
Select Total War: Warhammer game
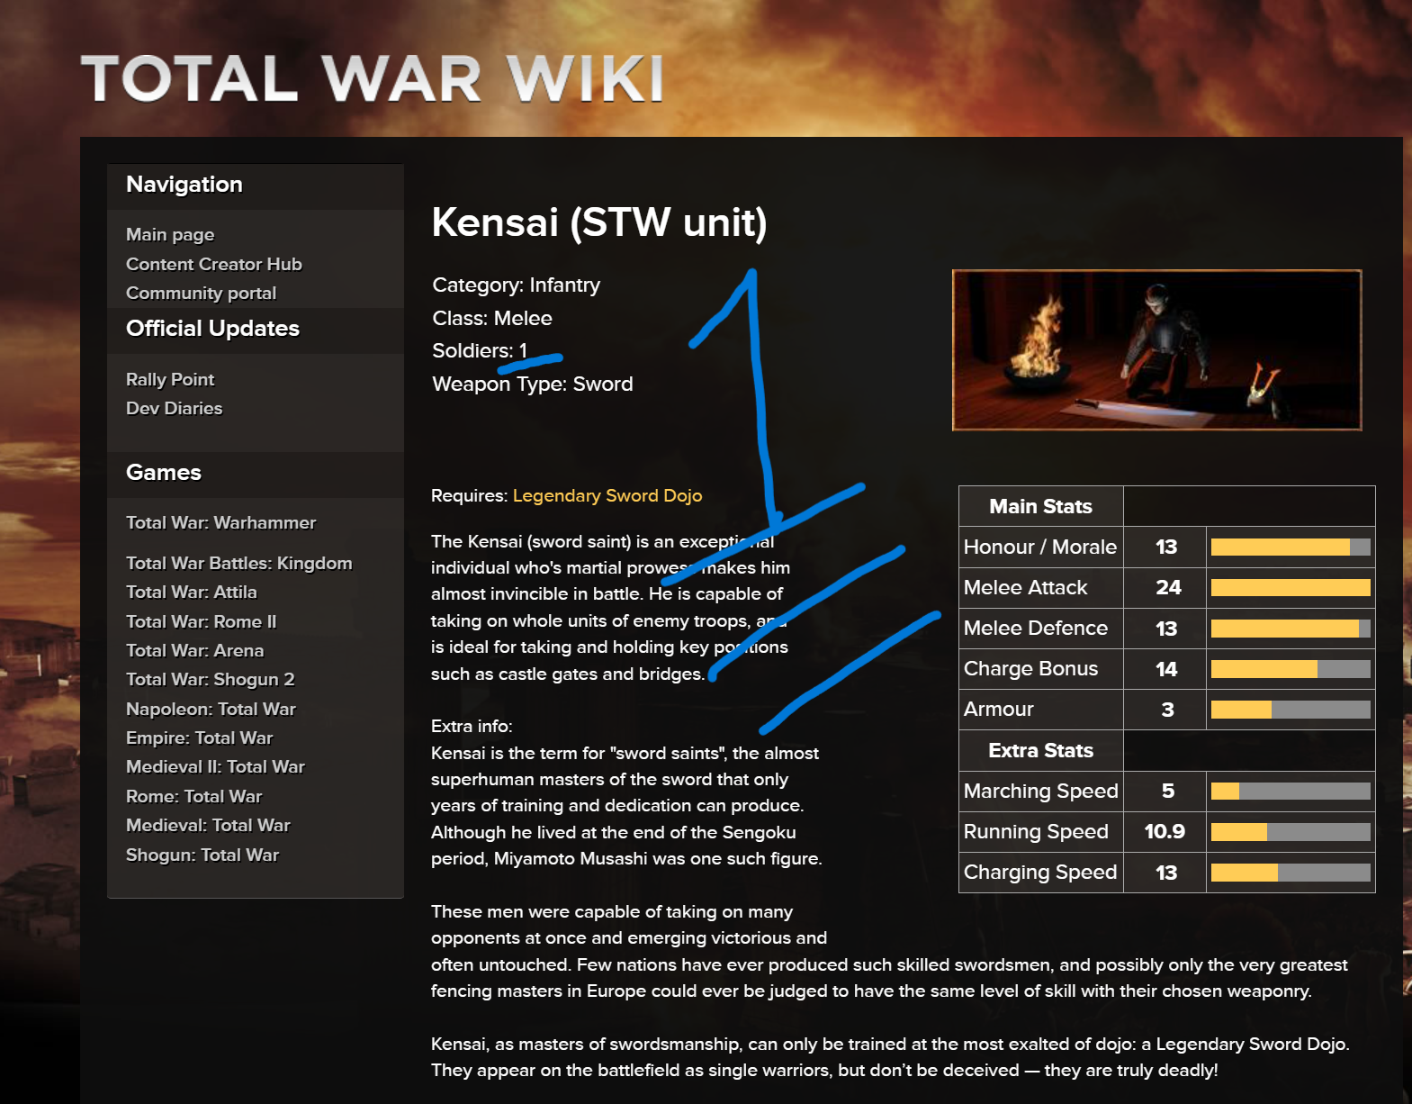click(x=221, y=522)
